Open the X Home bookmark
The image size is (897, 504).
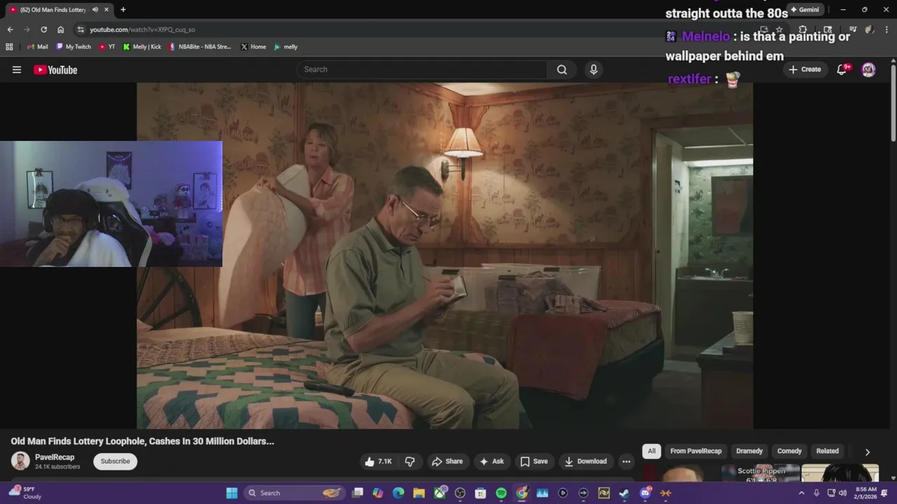(253, 47)
